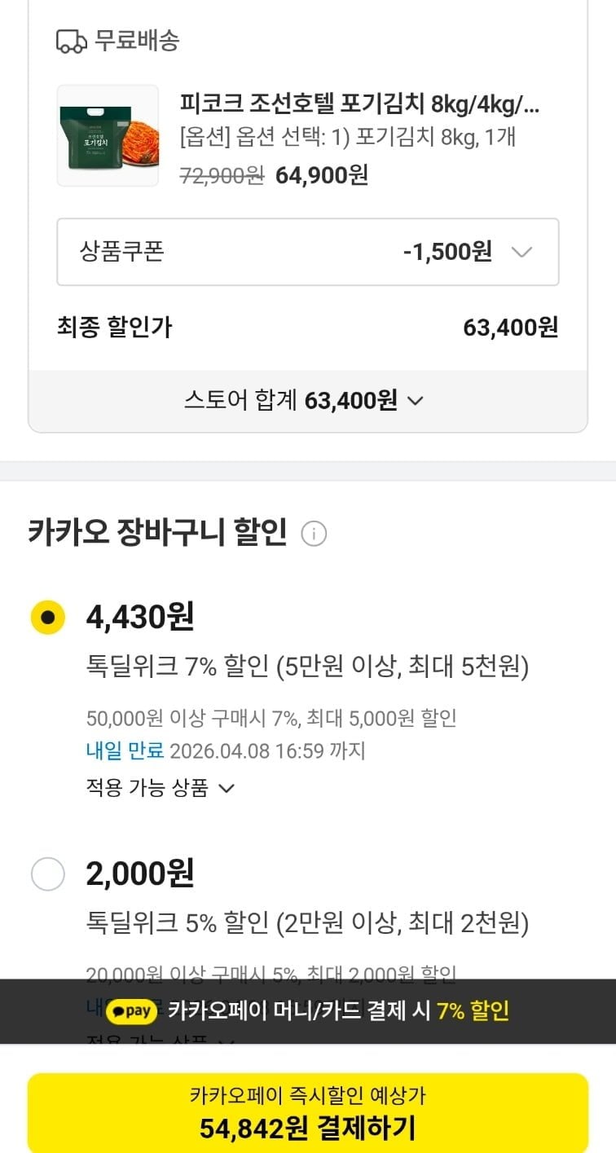616x1153 pixels.
Task: Open the 상품쿠폰 -1,500원 dropdown
Action: (307, 252)
